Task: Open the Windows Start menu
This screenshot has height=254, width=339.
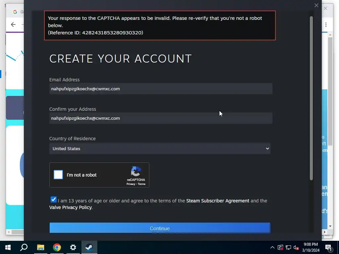Action: 8,247
